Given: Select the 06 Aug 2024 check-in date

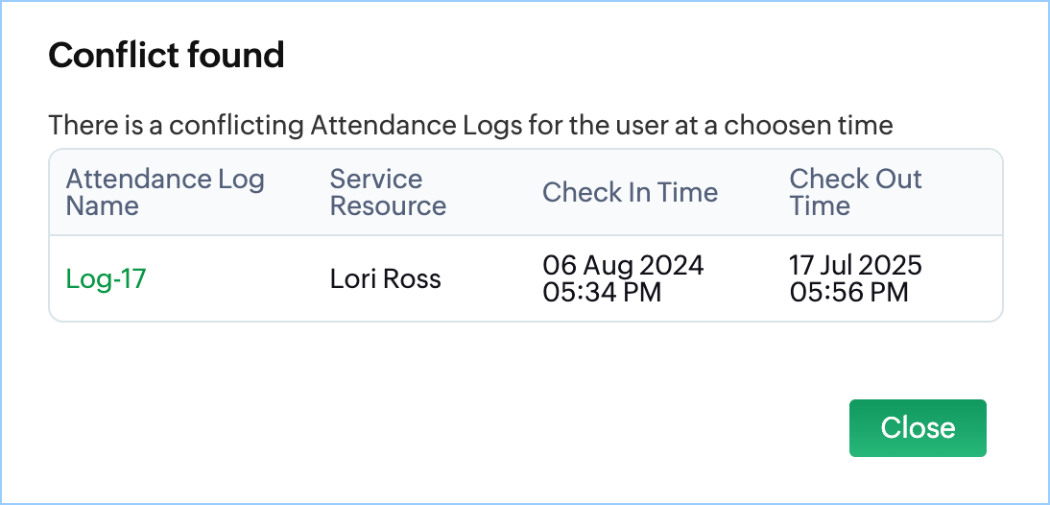Looking at the screenshot, I should 623,265.
